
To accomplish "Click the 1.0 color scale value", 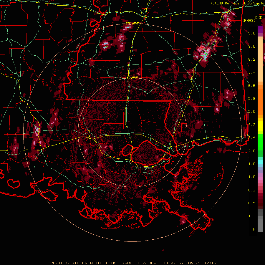I will click(252, 177).
